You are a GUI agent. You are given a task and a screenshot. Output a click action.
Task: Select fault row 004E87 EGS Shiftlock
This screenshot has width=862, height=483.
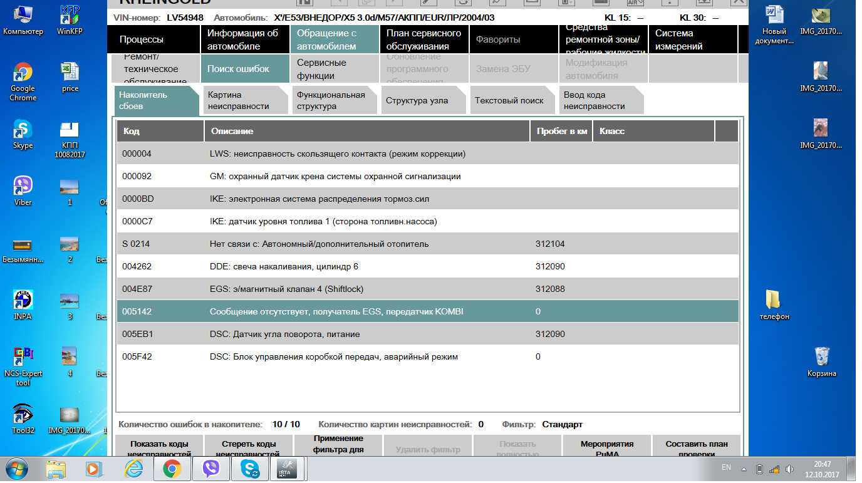click(x=428, y=289)
